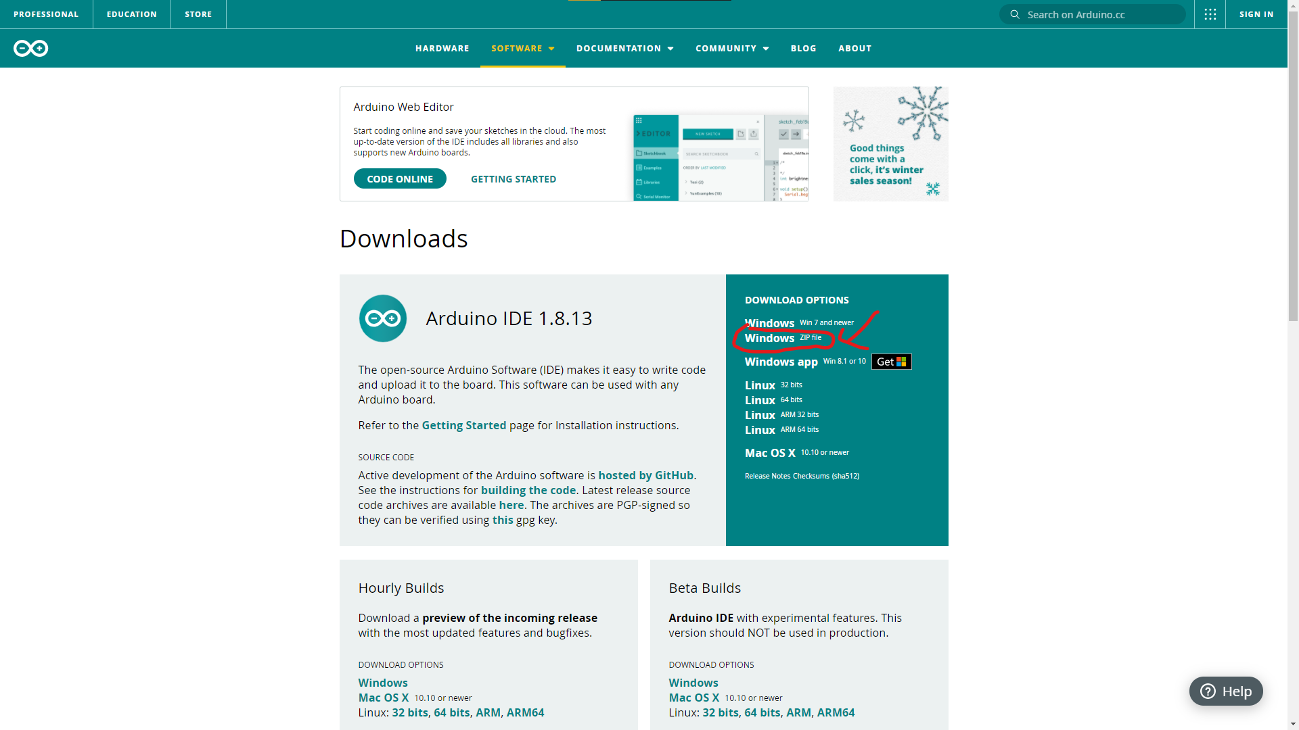Open the Hardware menu item
Screen dimensions: 1299x730
pos(442,48)
